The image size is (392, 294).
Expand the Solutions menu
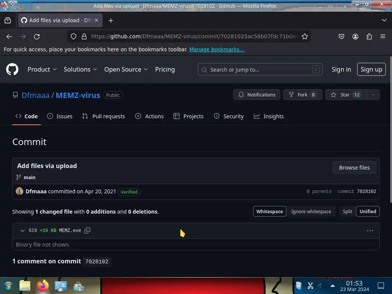pos(80,69)
